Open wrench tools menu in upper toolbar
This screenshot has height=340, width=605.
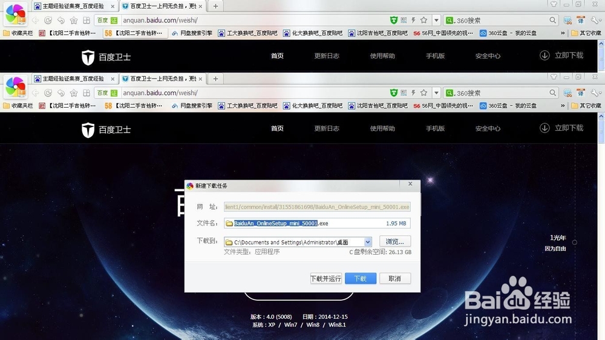pyautogui.click(x=596, y=21)
